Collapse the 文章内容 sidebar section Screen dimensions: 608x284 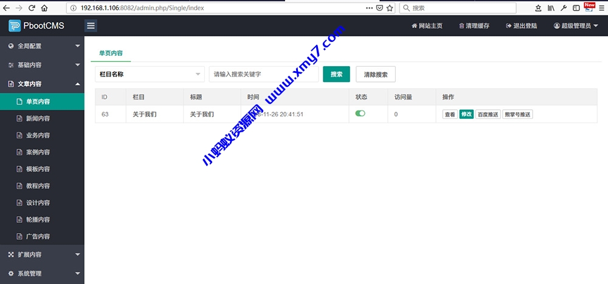42,84
